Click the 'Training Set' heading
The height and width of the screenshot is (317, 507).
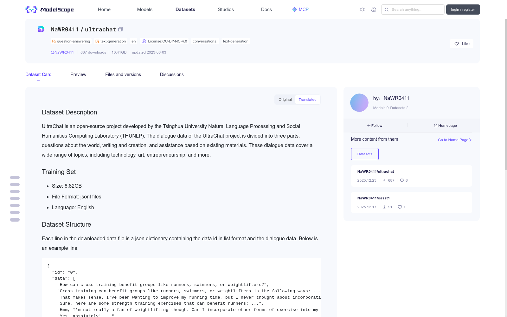tap(59, 172)
